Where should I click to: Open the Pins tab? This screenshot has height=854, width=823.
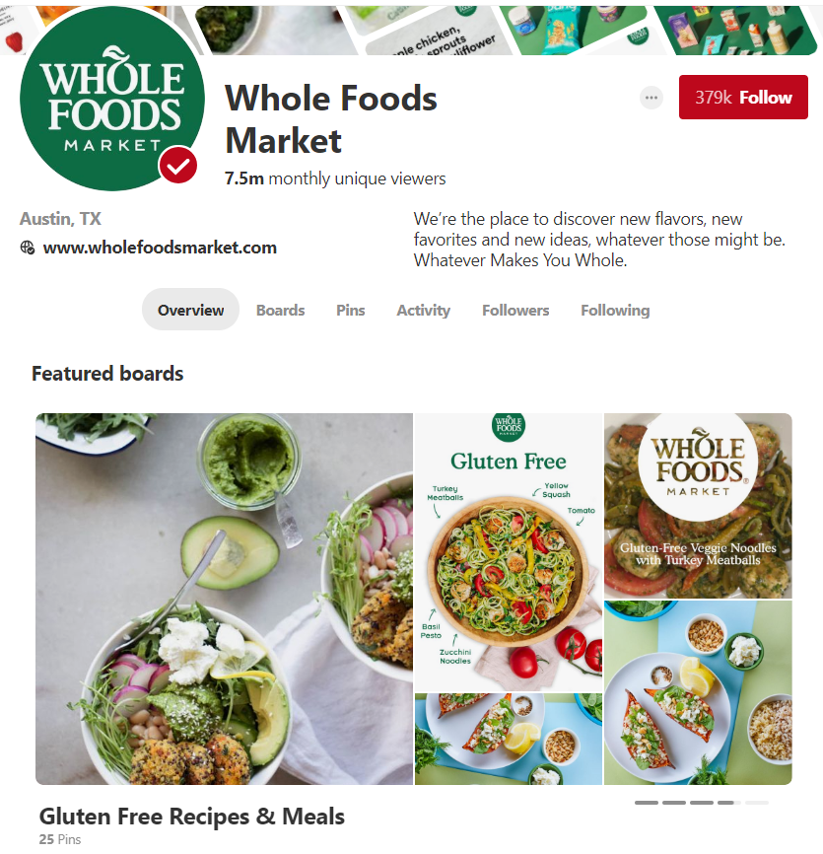point(351,310)
